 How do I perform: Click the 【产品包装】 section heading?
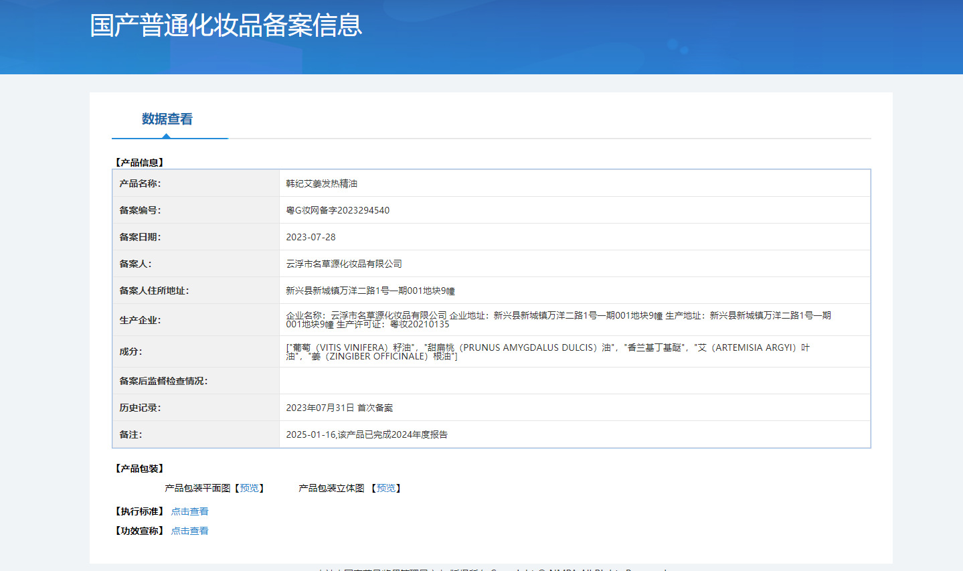(139, 469)
